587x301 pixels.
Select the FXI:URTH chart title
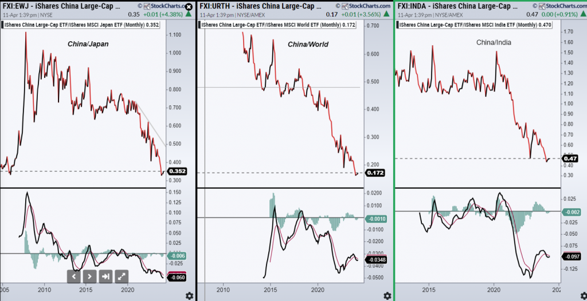[x=261, y=6]
